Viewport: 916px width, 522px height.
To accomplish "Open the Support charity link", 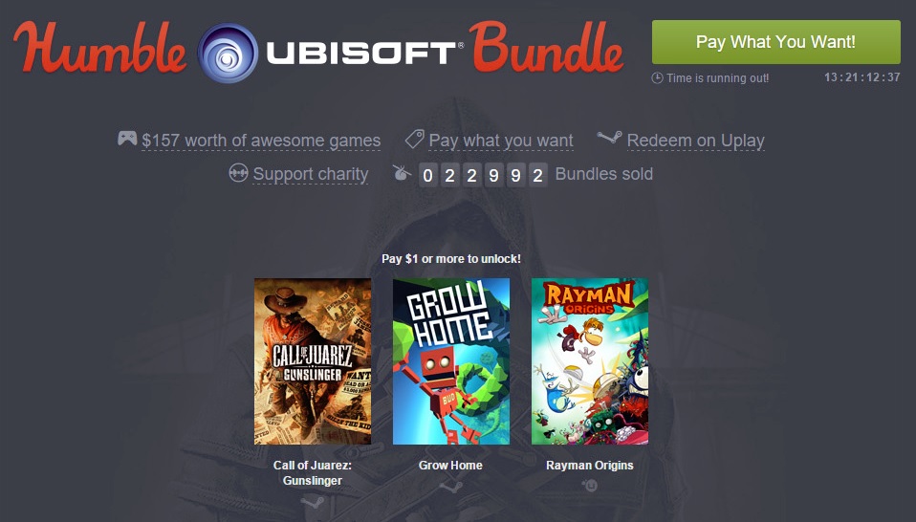I will point(310,174).
